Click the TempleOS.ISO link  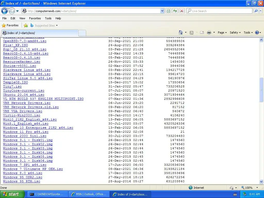(x=15, y=82)
